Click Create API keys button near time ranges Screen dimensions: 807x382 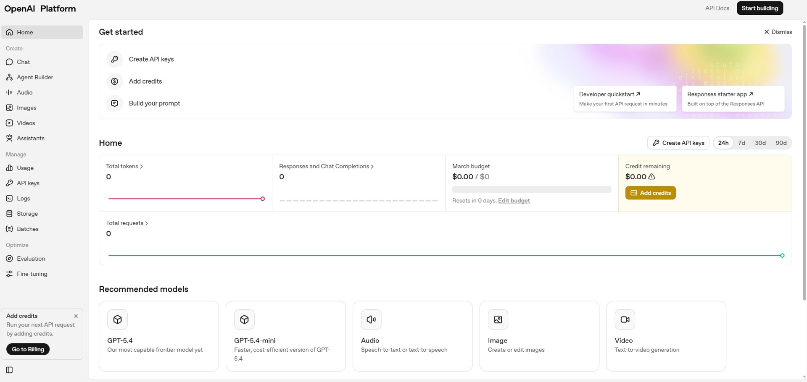(678, 143)
